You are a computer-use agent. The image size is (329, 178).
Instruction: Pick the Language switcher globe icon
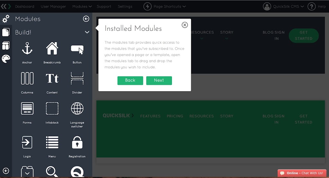point(77,108)
